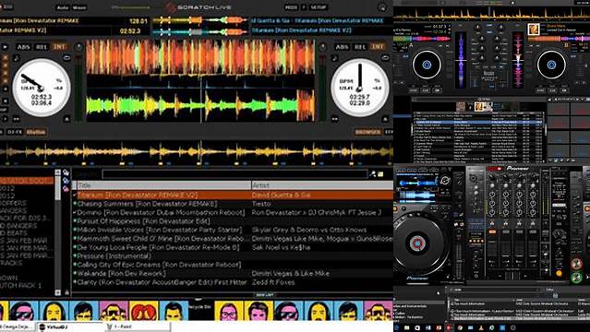Screen dimensions: 590x332
Task: Toggle the left deck's loop icon
Action: tap(66, 58)
